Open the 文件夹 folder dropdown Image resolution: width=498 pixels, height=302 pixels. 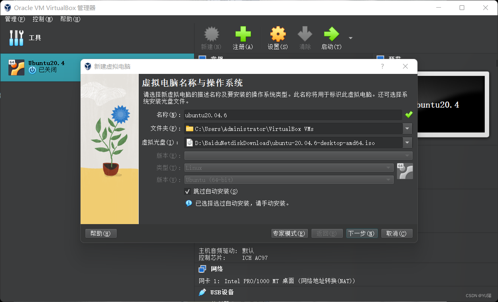(407, 129)
